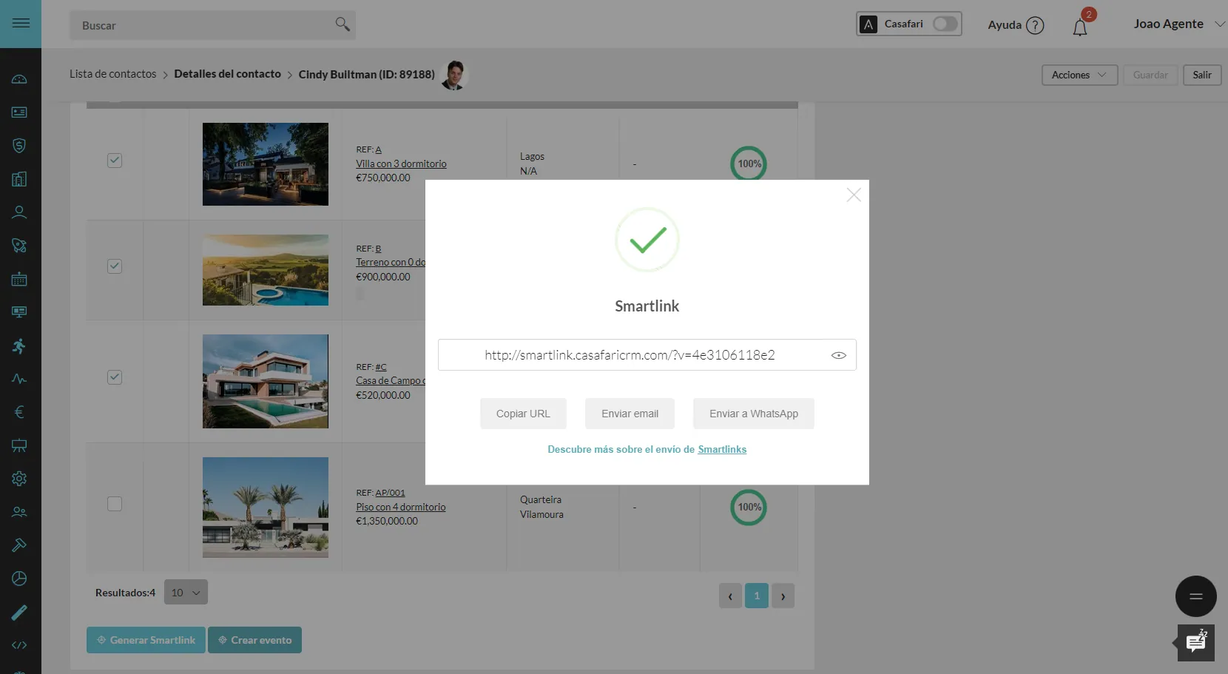
Task: Uncheck the Terreno REF B checkbox
Action: [115, 266]
